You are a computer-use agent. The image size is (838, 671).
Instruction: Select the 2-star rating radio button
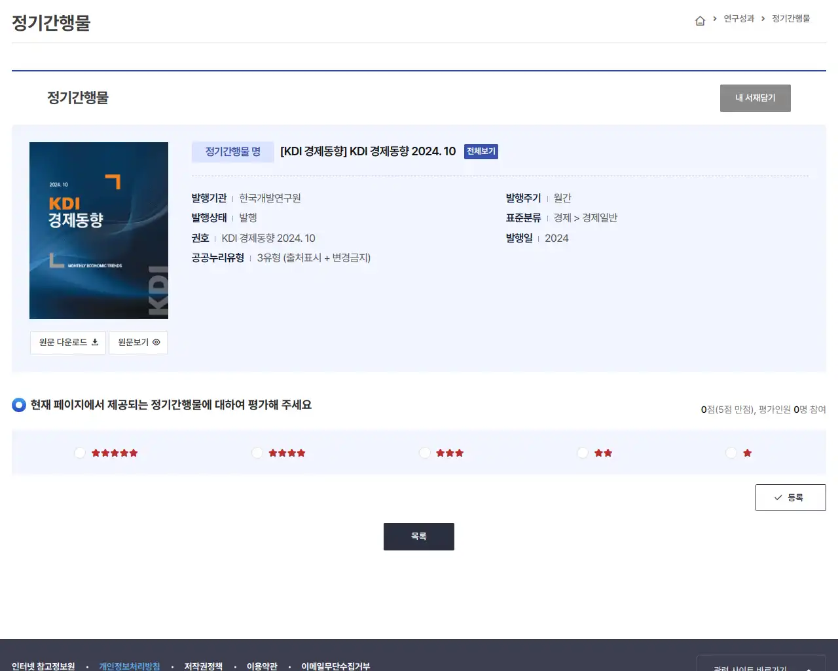pyautogui.click(x=582, y=452)
